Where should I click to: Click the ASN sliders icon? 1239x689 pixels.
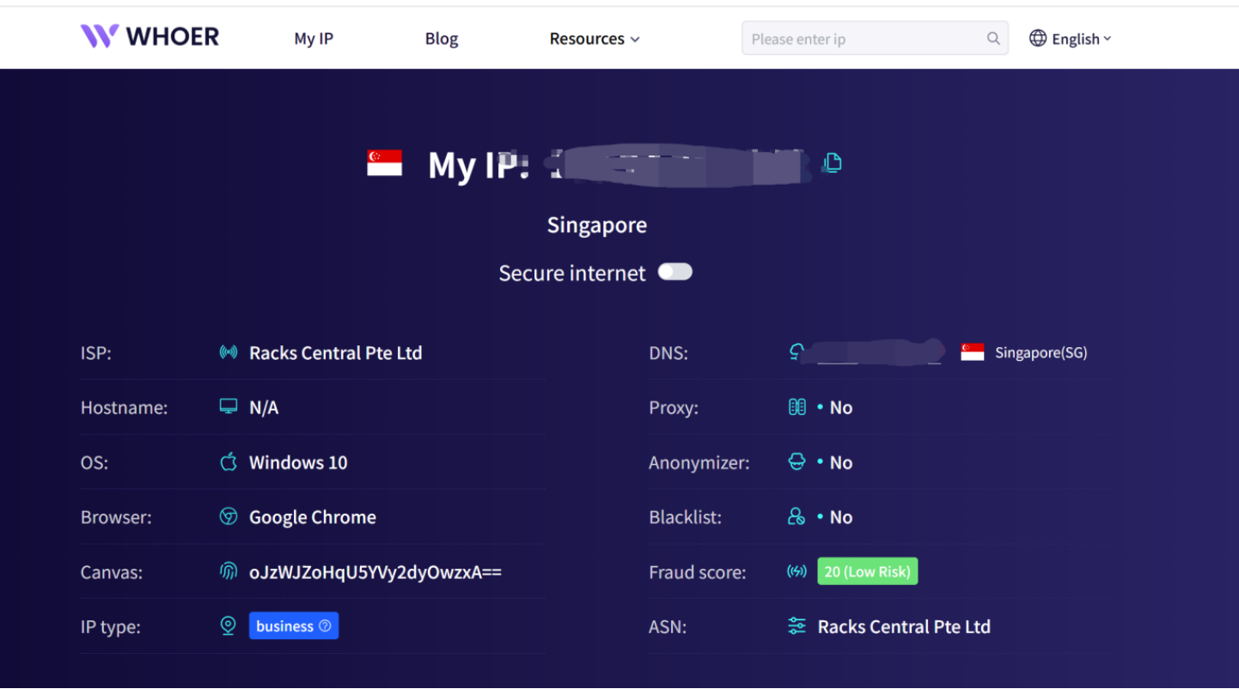tap(797, 626)
